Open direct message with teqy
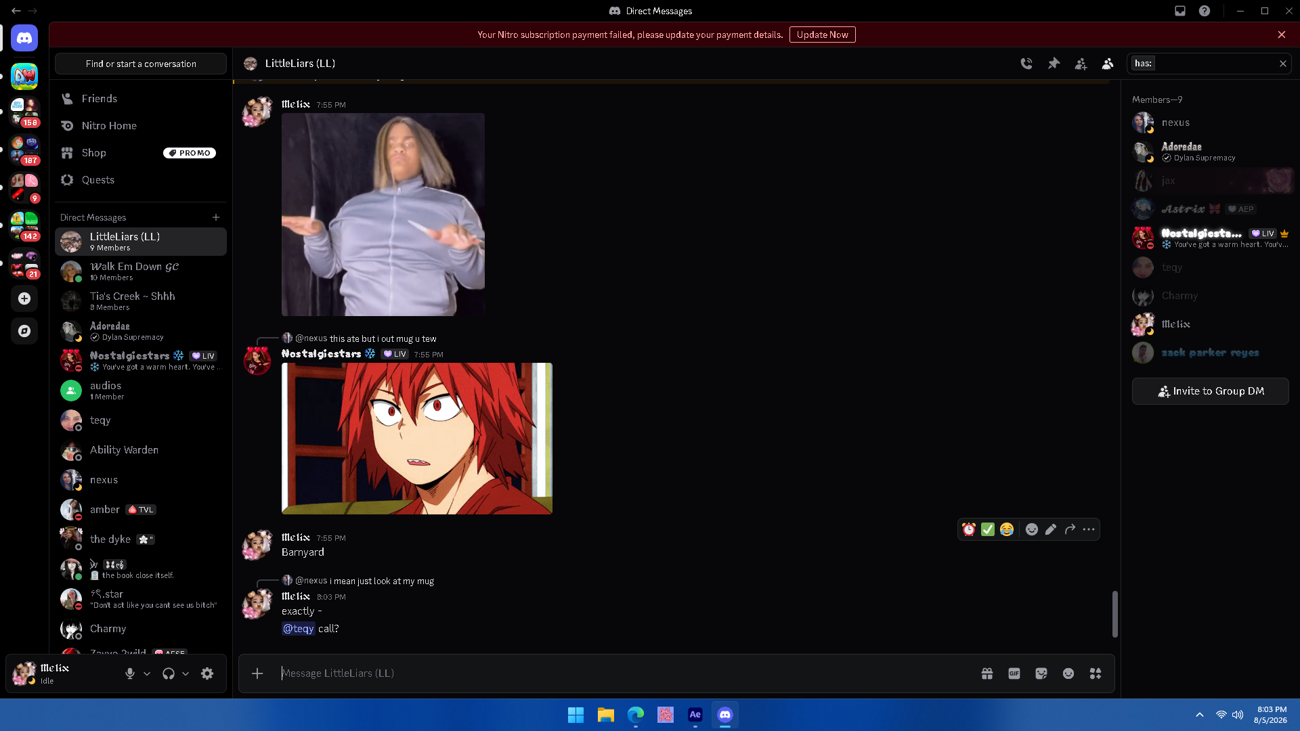The height and width of the screenshot is (731, 1300). (x=141, y=420)
